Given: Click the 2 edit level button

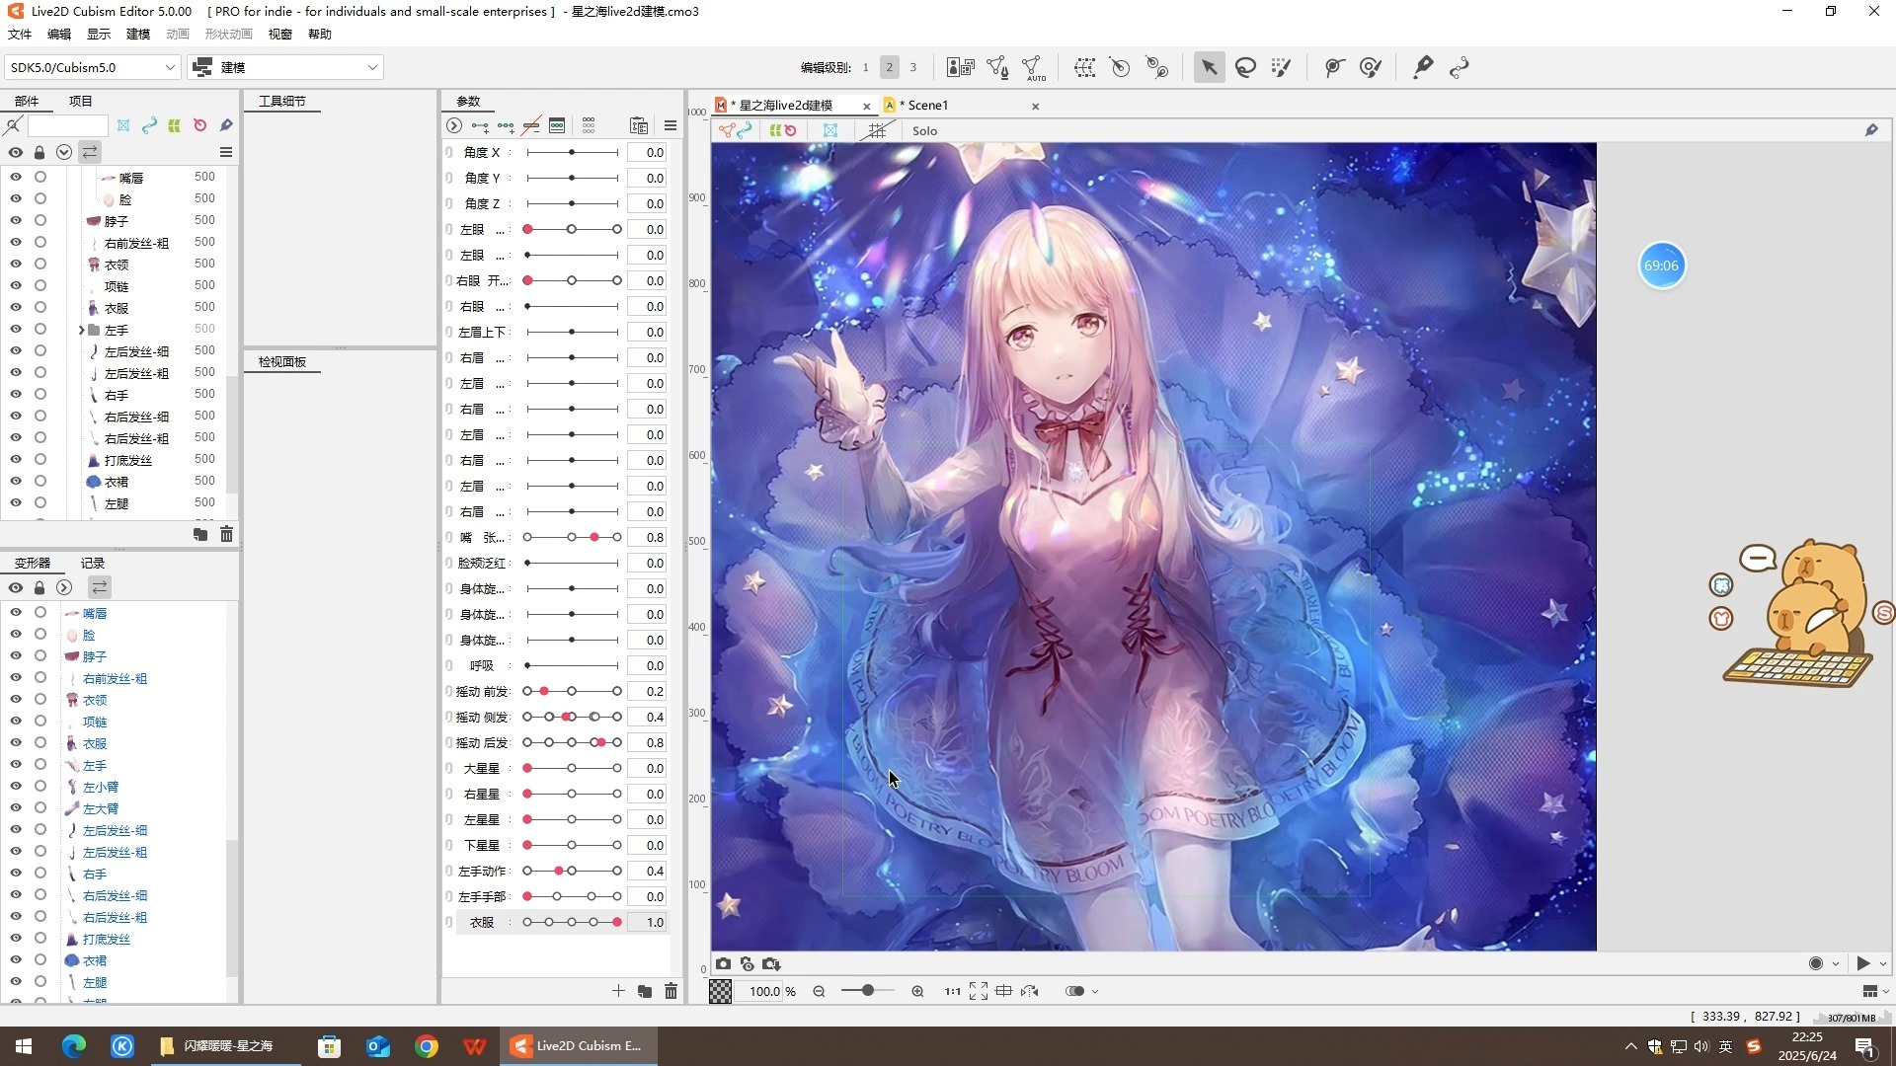Looking at the screenshot, I should point(889,67).
